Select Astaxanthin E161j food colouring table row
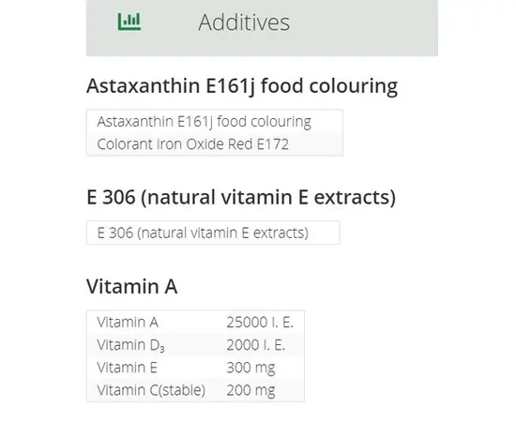Screen dimensions: 516x422 click(215, 121)
